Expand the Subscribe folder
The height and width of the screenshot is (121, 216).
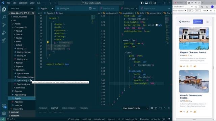point(20,87)
